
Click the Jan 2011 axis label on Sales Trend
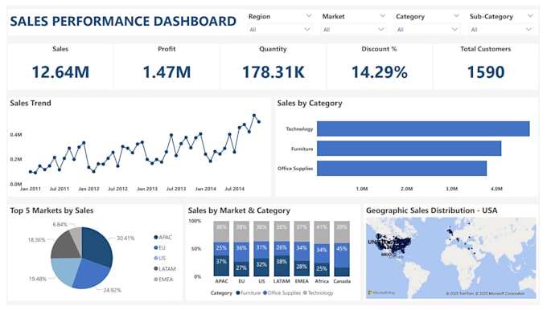pos(31,189)
